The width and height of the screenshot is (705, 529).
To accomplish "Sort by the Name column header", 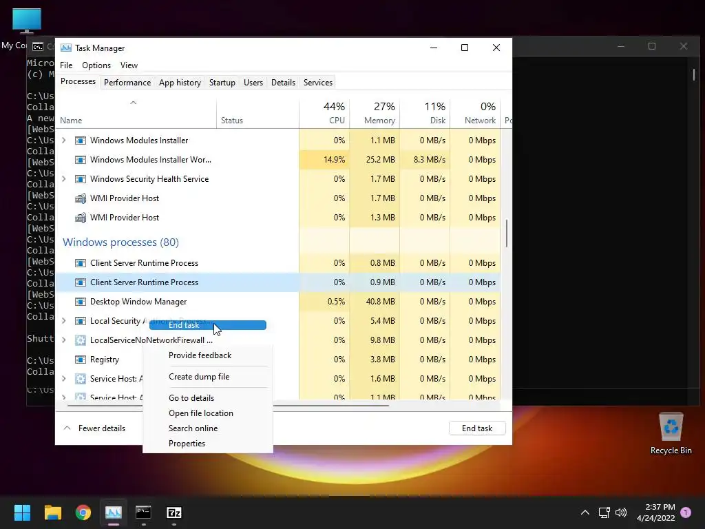I will coord(136,114).
